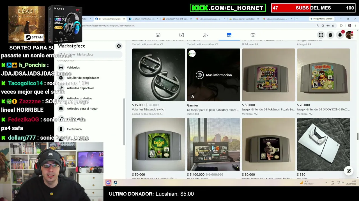Open Facebook Messenger

(x=330, y=35)
